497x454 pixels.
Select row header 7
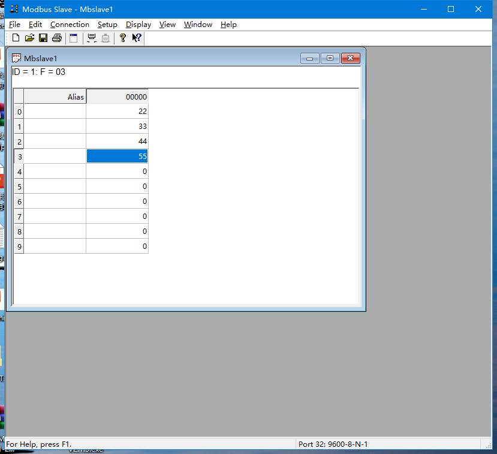tap(19, 217)
